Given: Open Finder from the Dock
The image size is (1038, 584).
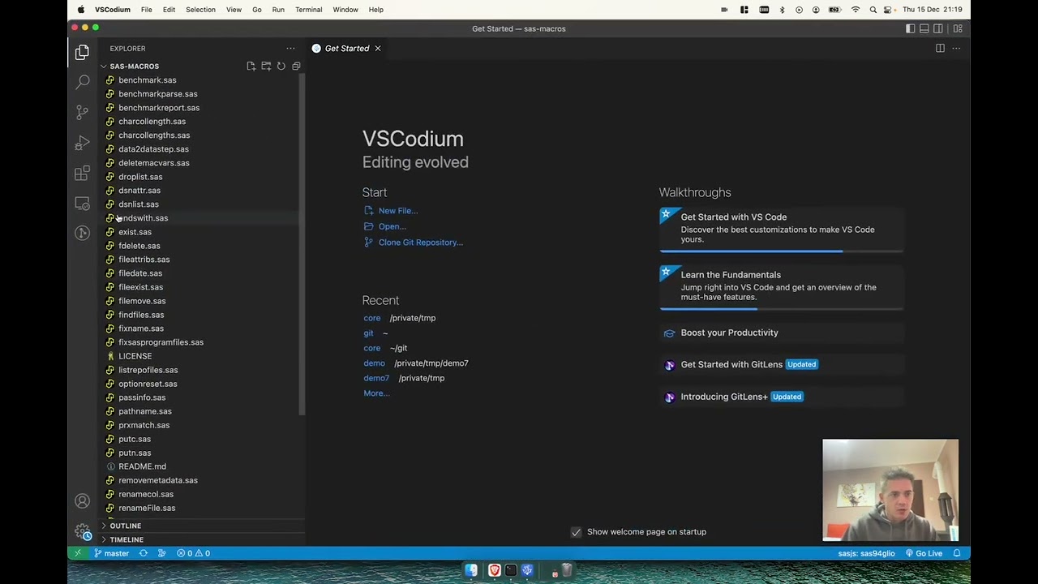Looking at the screenshot, I should 471,570.
